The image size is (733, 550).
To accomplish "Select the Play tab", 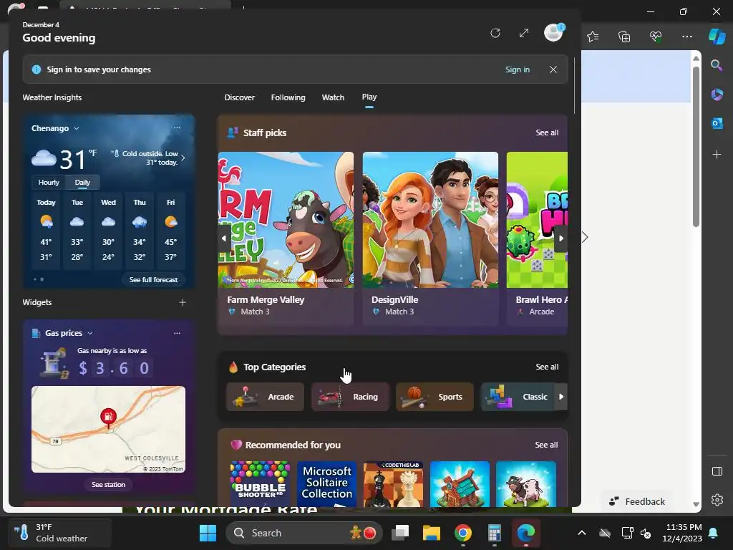I will tap(369, 97).
